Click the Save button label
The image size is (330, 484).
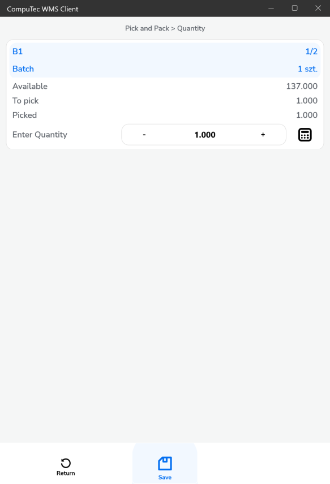[165, 477]
